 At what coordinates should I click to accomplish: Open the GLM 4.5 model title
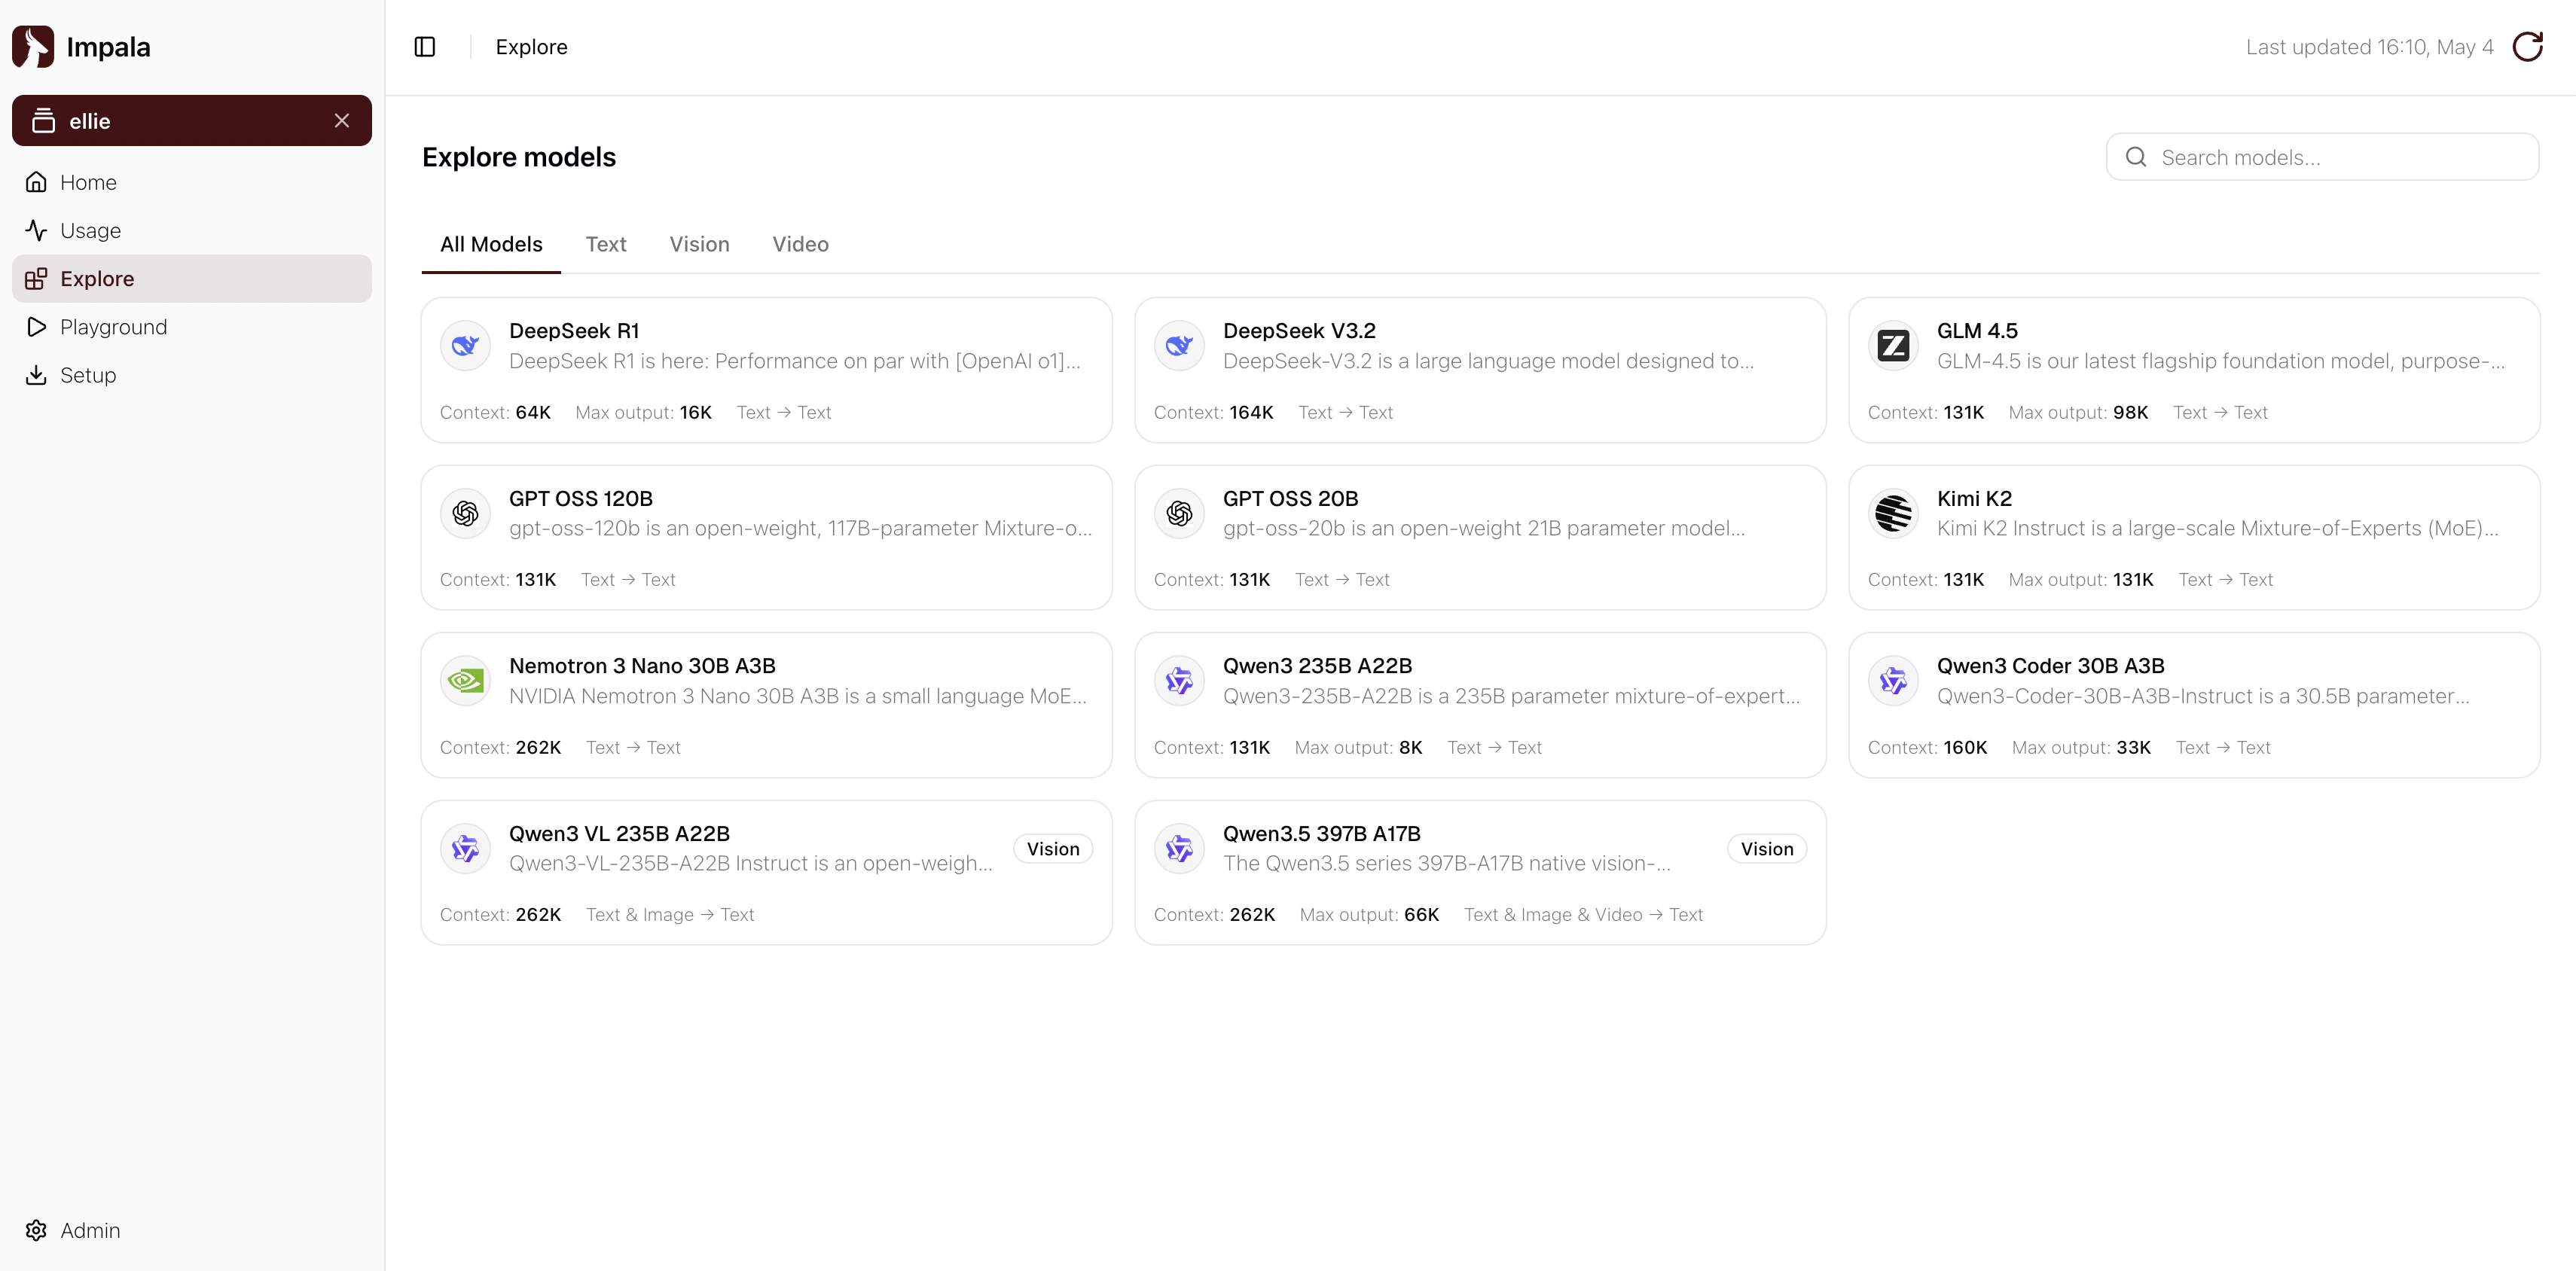(1977, 331)
